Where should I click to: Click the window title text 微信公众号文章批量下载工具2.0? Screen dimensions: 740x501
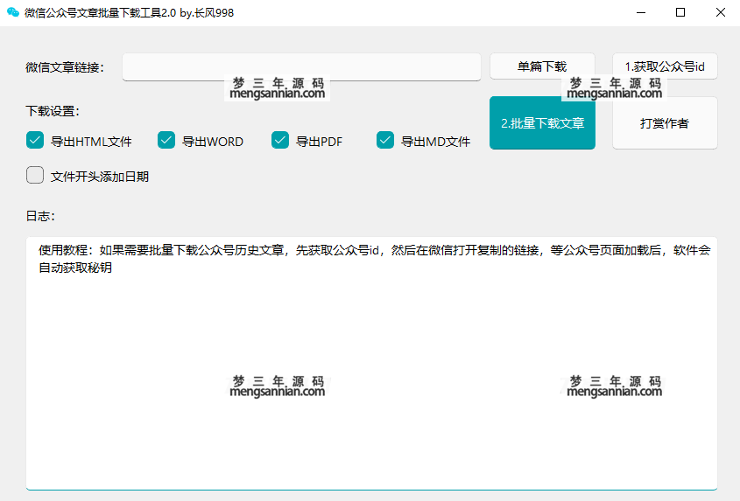(101, 13)
